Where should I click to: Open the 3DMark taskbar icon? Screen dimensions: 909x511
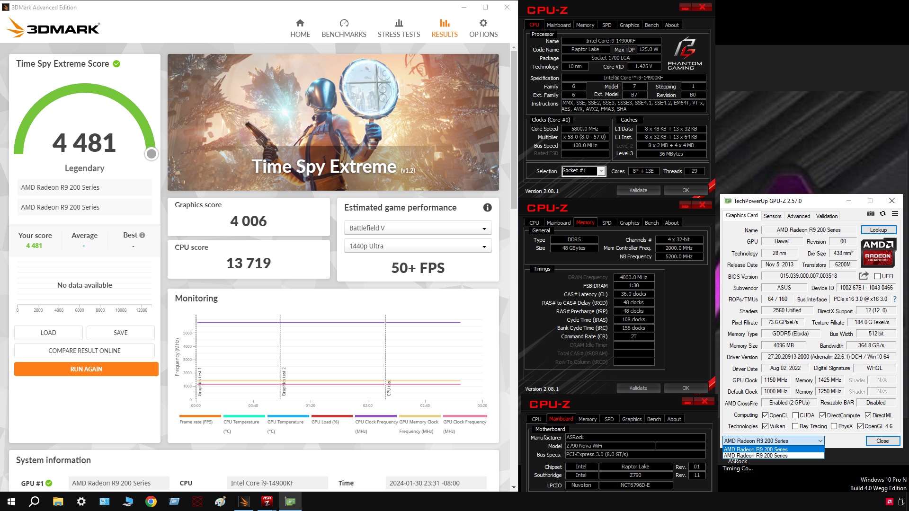[244, 502]
